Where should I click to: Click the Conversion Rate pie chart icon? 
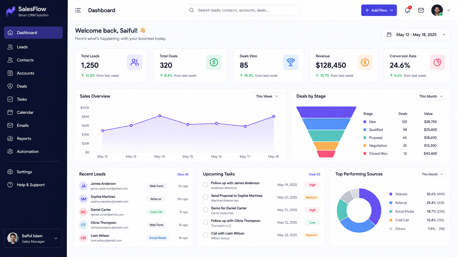(x=437, y=62)
